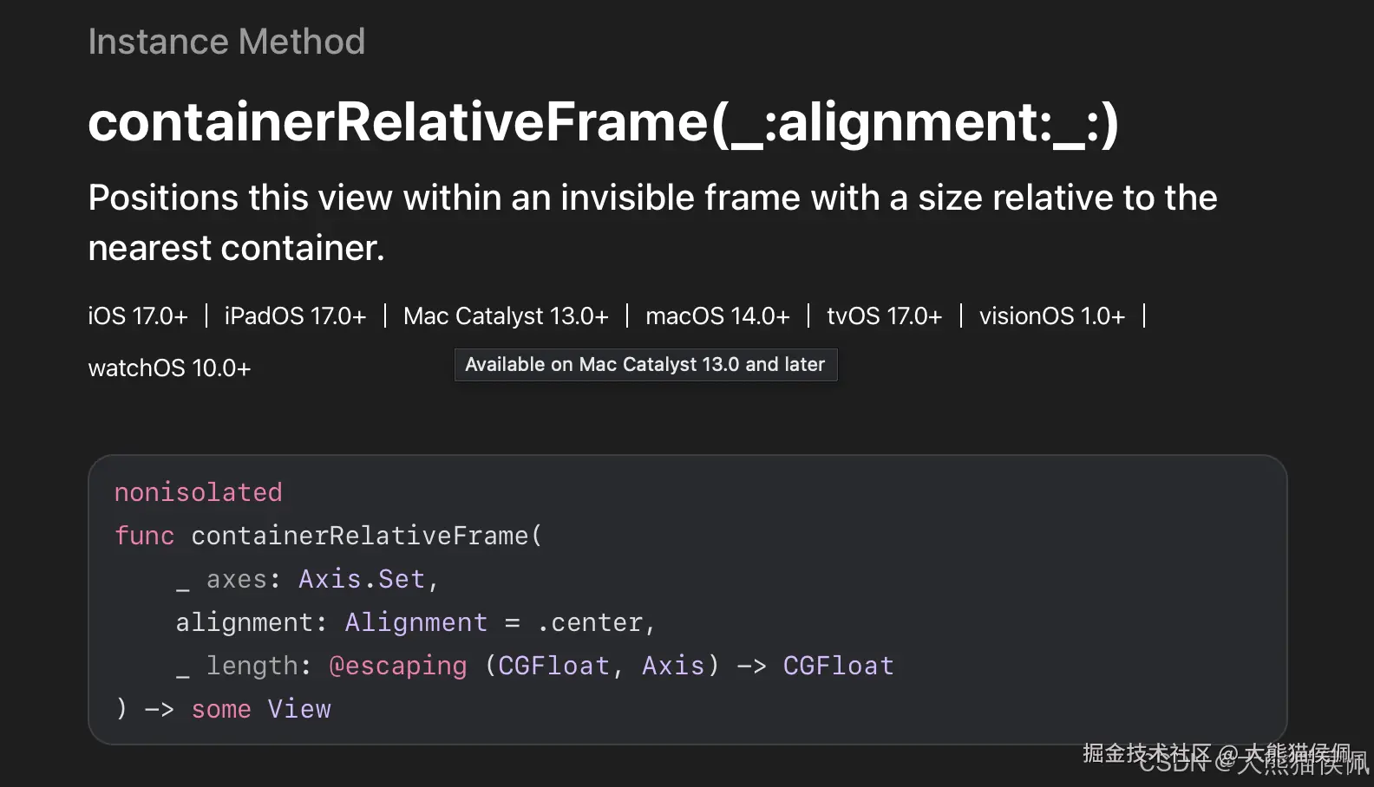Open the View type link

299,709
